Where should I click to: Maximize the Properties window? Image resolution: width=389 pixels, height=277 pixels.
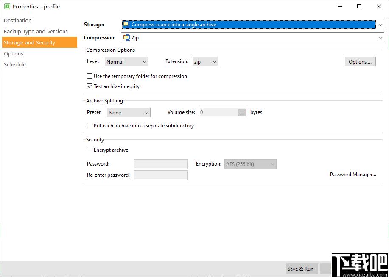coord(359,7)
